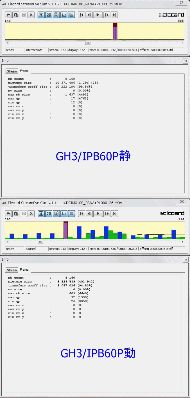The image size is (190, 398).
Task: Step to next frame in the P1000126.MOV window
Action: (x=107, y=214)
